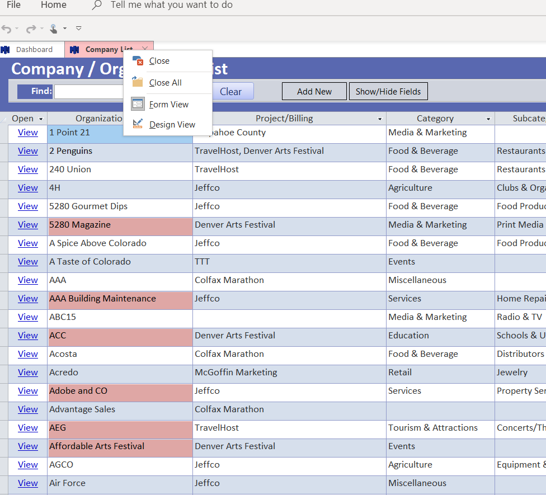
Task: Click the Design View pencil-ruler icon
Action: tap(138, 124)
